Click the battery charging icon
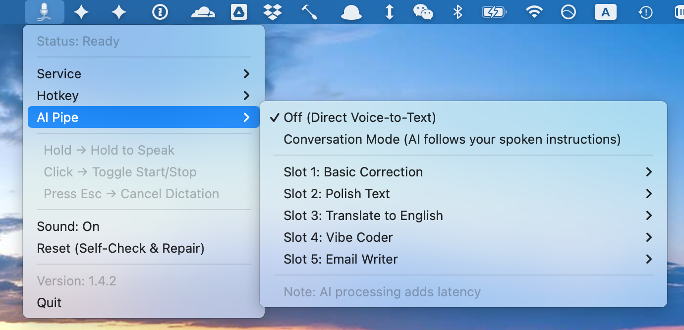The width and height of the screenshot is (684, 330). (x=494, y=12)
